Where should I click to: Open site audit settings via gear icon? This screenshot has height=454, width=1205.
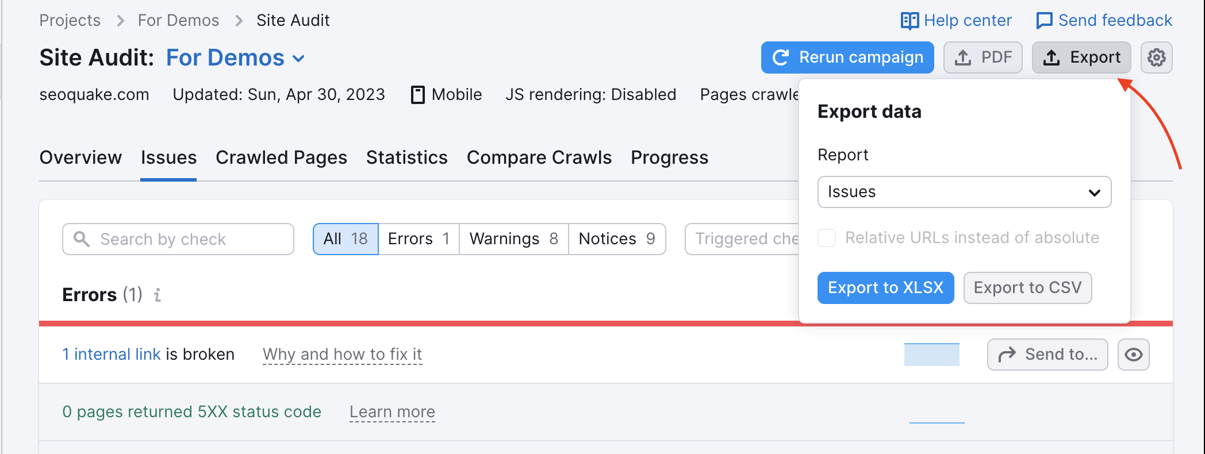[x=1156, y=57]
